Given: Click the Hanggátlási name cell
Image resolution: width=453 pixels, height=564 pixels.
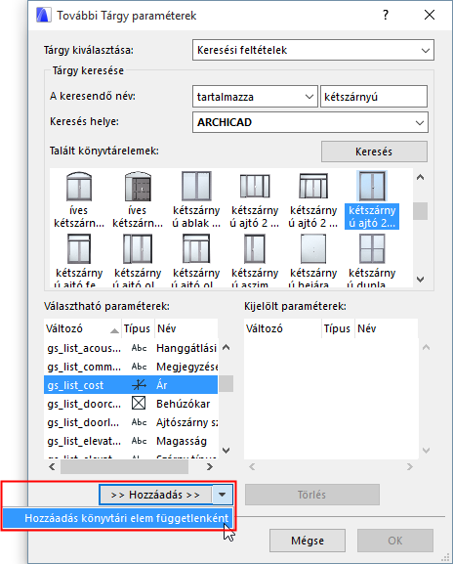Looking at the screenshot, I should coord(186,348).
